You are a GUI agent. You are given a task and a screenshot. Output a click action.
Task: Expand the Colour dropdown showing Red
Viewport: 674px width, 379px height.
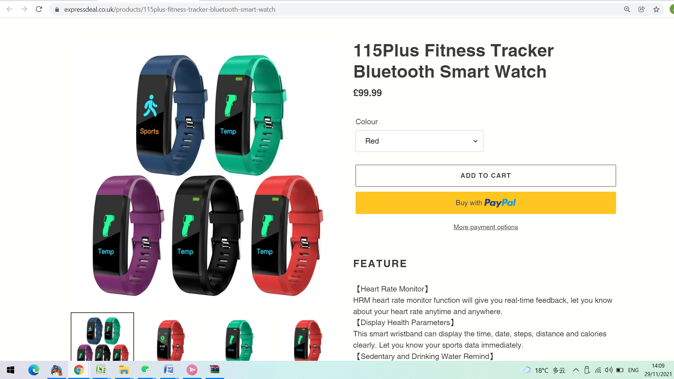coord(419,141)
